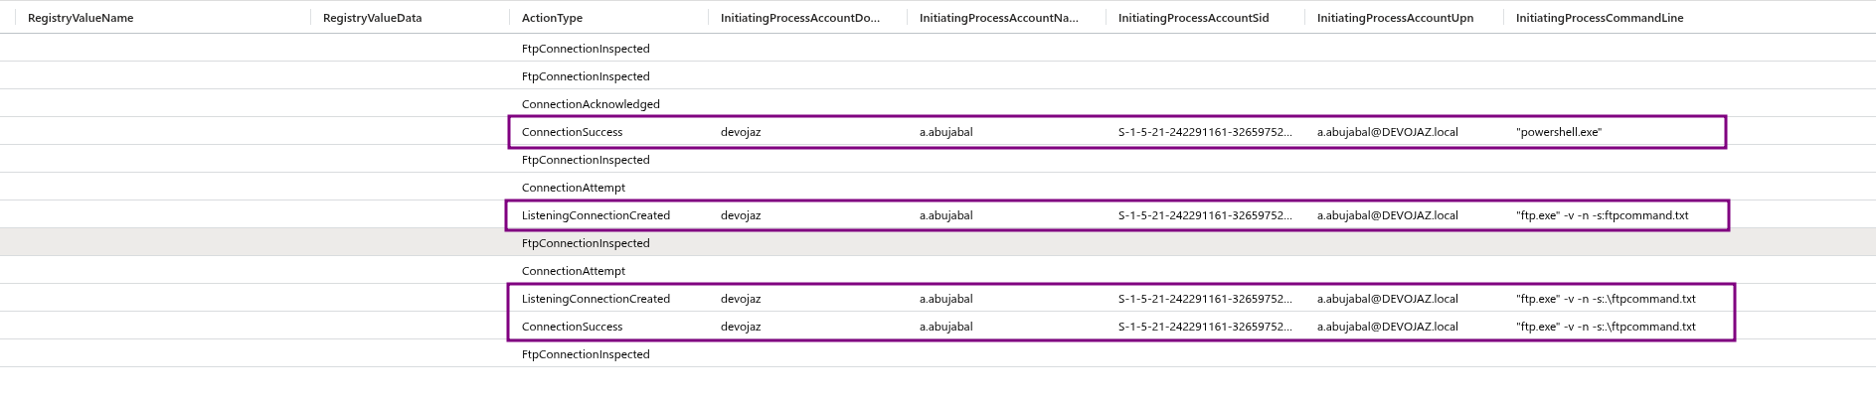Image resolution: width=1876 pixels, height=400 pixels.
Task: Click the second ListeningConnectionCreated cell
Action: click(596, 299)
